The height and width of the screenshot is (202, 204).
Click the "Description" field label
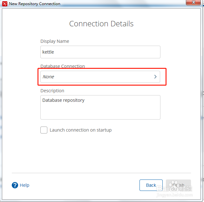(x=52, y=91)
